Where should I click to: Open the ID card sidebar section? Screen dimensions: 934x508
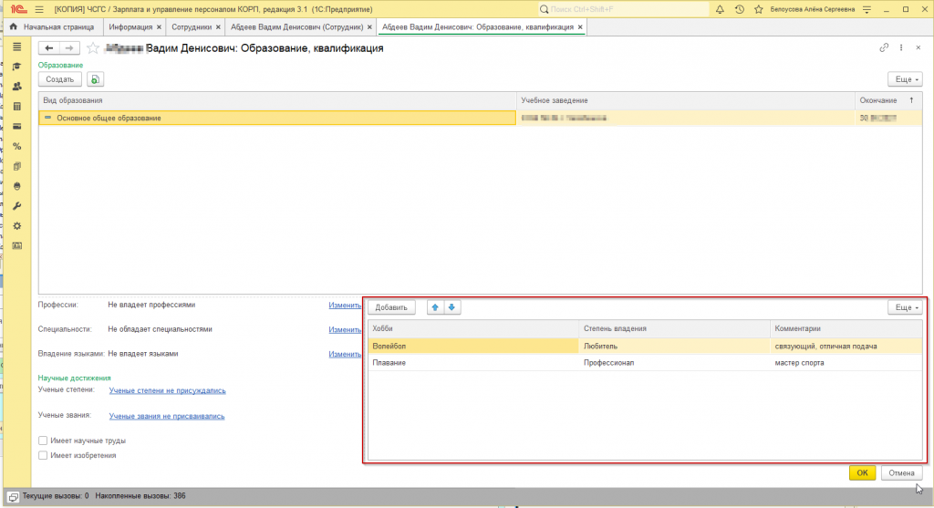(x=16, y=246)
